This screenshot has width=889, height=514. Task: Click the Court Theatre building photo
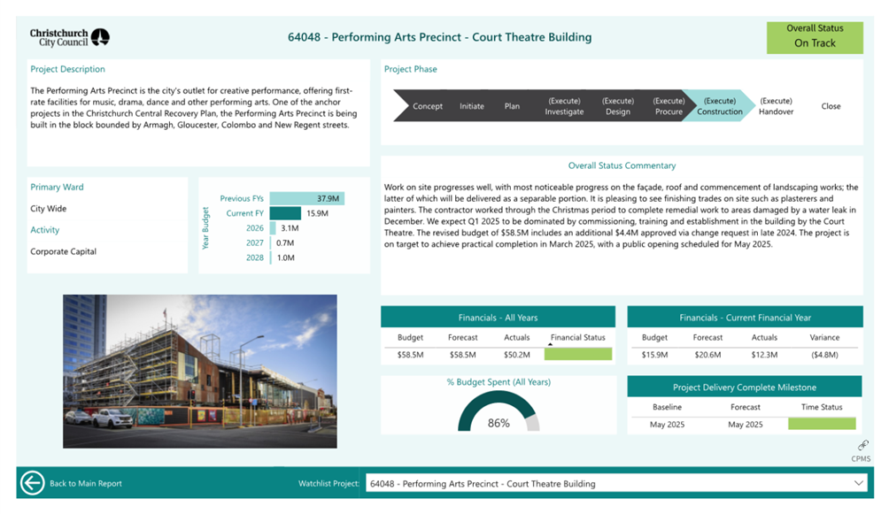click(x=200, y=371)
